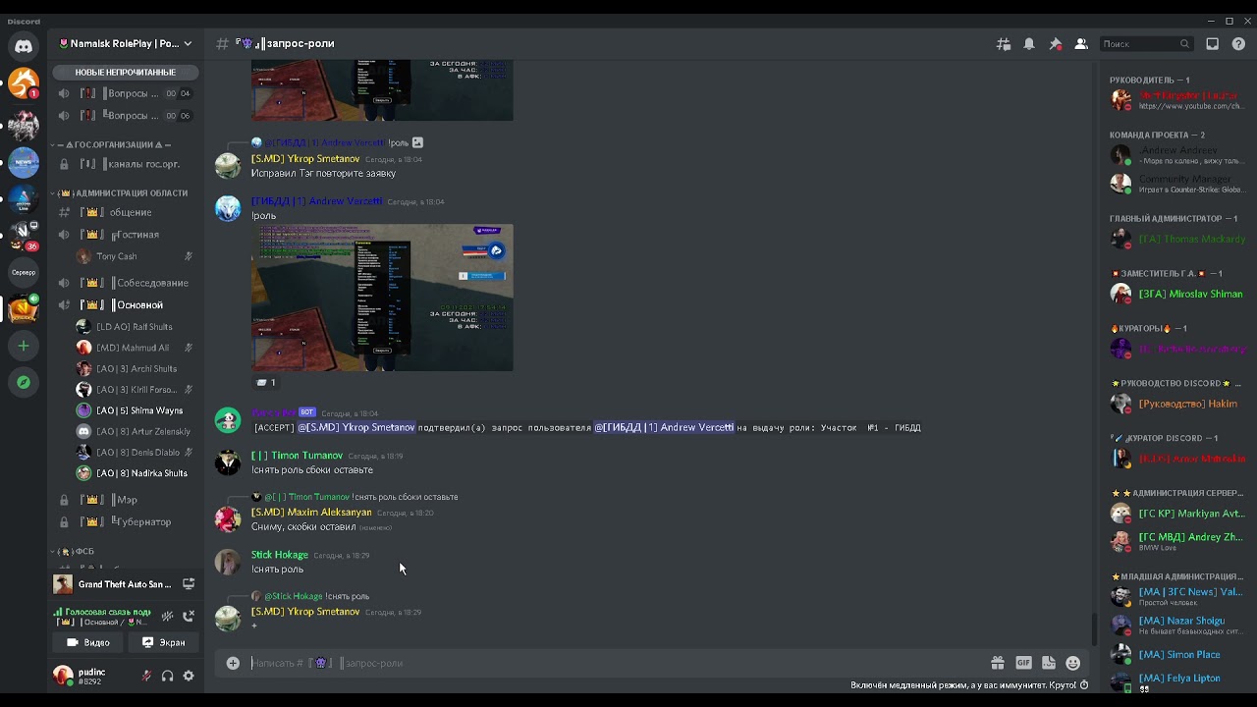Click chat scrollbar thumb
This screenshot has width=1257, height=707.
[x=1093, y=628]
